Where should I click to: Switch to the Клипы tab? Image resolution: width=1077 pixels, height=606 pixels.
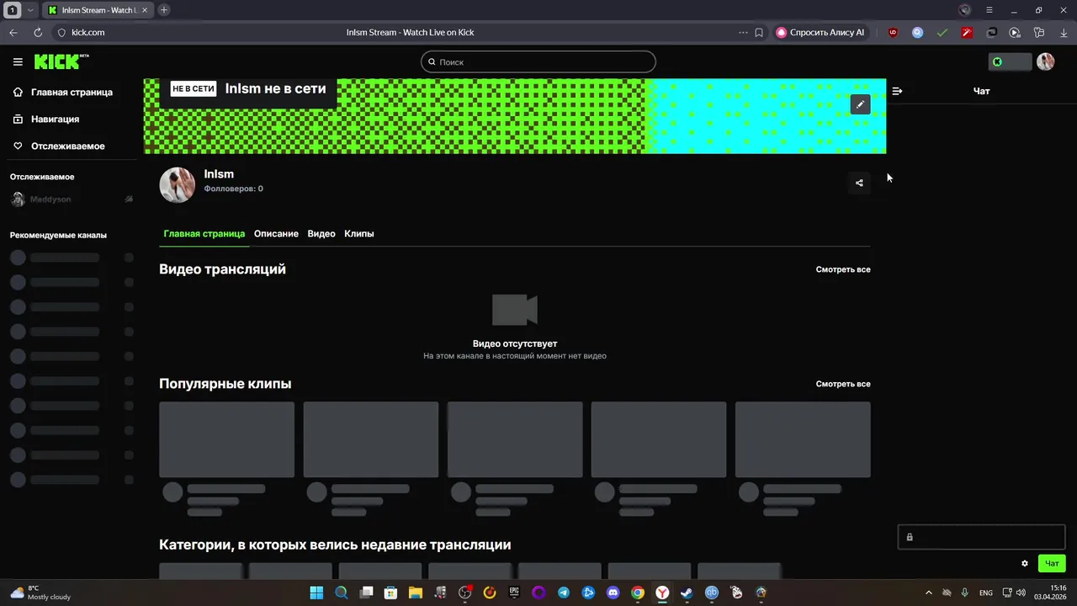(x=359, y=233)
